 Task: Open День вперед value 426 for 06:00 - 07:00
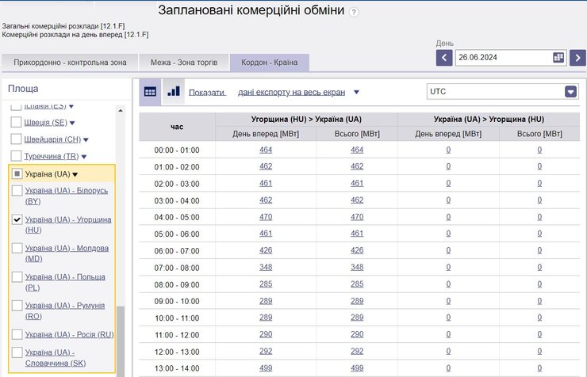(266, 250)
